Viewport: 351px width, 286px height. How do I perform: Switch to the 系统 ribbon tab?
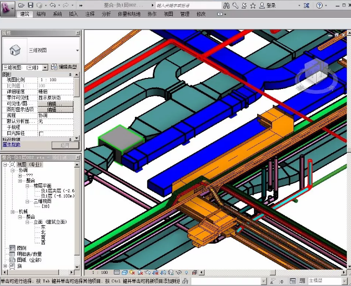click(57, 14)
